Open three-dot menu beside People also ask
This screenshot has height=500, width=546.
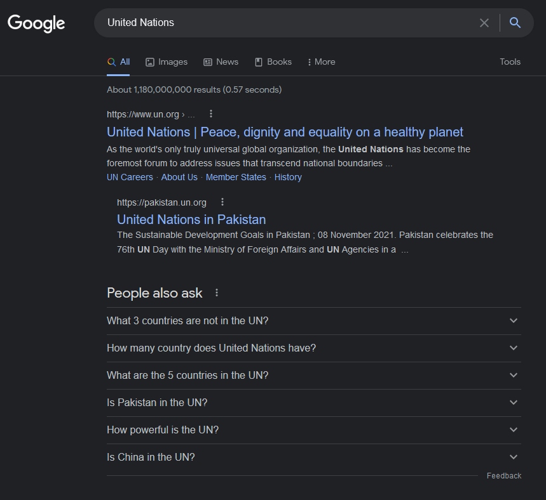[217, 293]
